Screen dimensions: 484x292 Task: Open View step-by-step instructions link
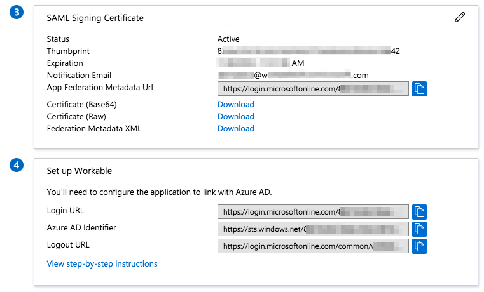[x=102, y=263]
